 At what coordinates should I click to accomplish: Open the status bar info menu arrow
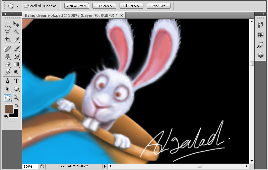(105, 166)
